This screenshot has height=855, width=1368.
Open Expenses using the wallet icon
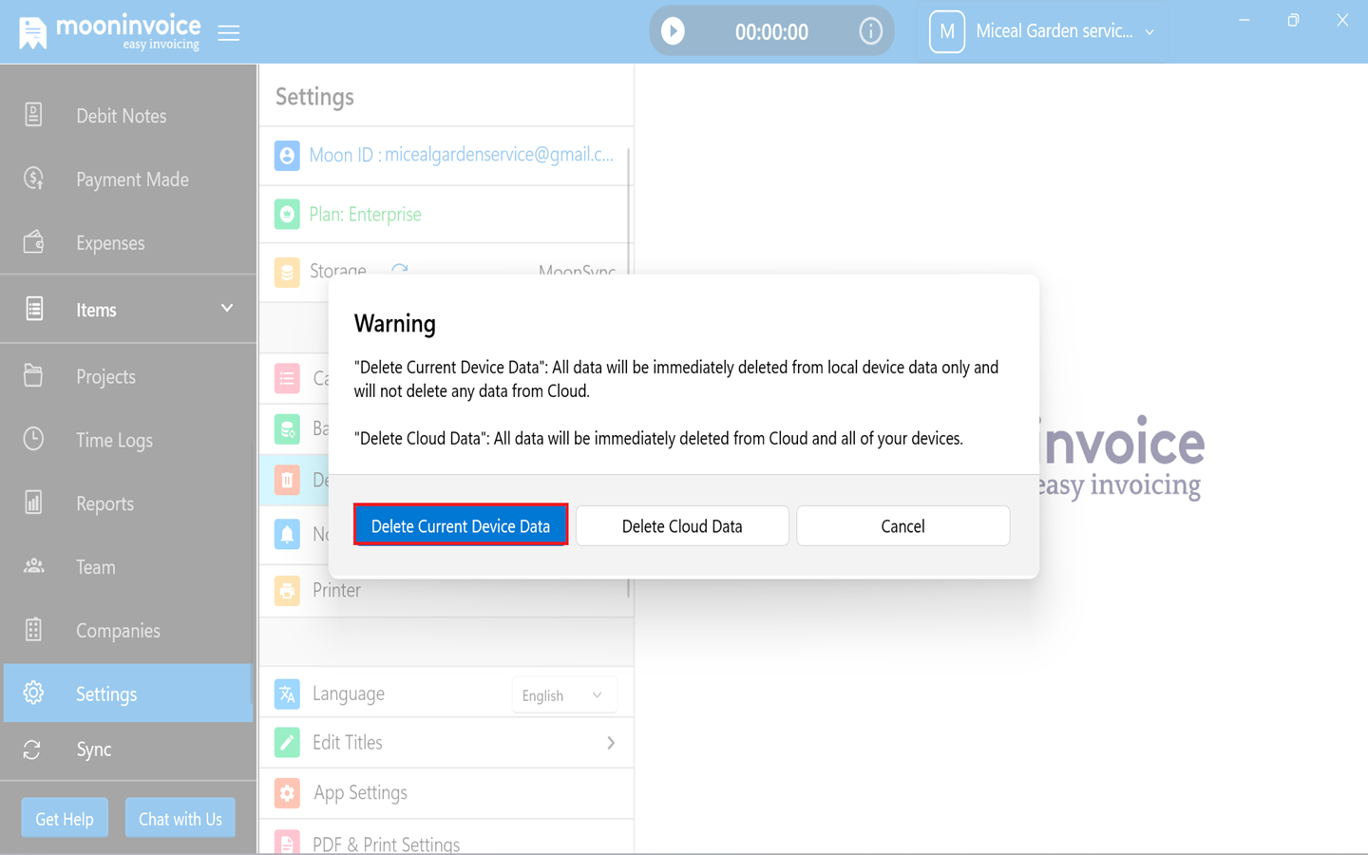pyautogui.click(x=33, y=242)
